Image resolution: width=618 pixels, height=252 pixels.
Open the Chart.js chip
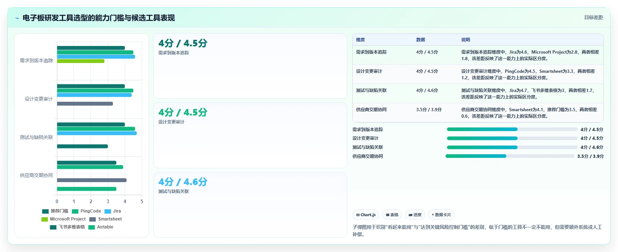[366, 215]
